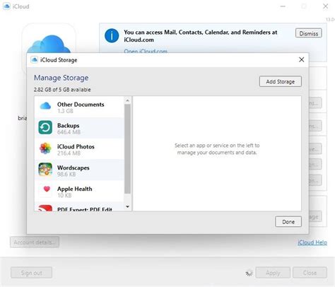Click the iCloud main window title bar icon
Viewport: 335px width, 287px height.
click(6, 6)
